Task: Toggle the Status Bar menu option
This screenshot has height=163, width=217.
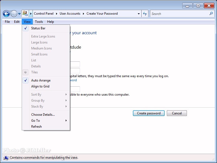Action: point(38,28)
